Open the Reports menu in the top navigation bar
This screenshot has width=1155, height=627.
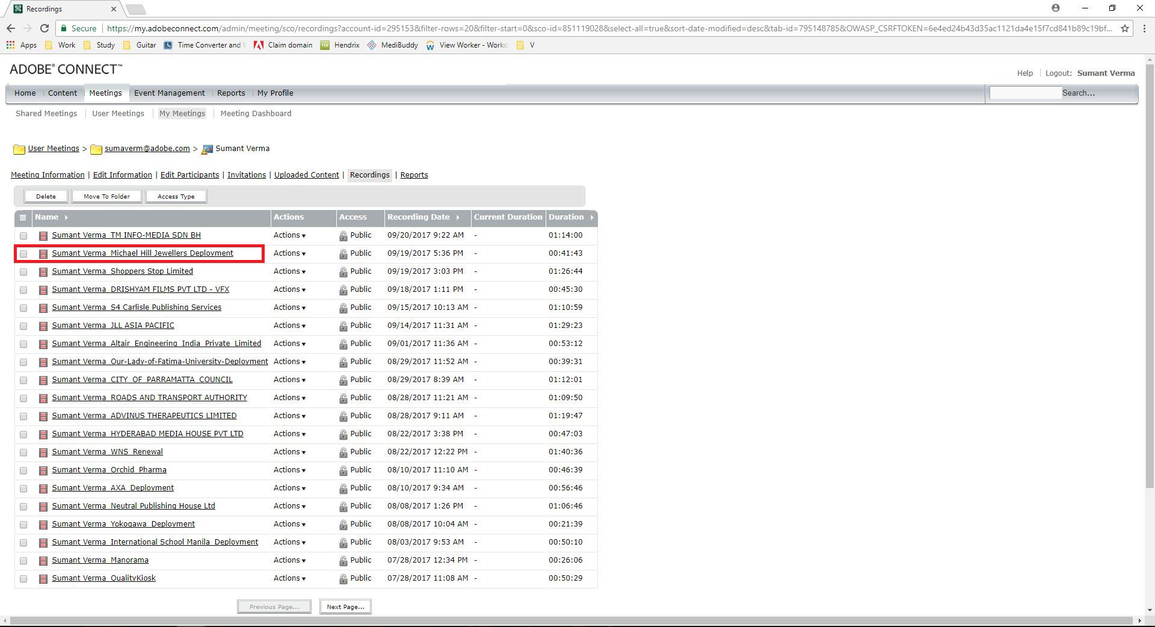pyautogui.click(x=231, y=93)
